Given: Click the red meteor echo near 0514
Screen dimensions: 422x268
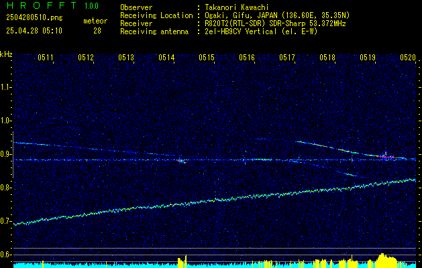Looking at the screenshot, I should click(181, 161).
